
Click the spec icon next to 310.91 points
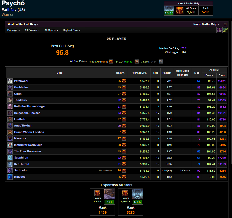137,61
